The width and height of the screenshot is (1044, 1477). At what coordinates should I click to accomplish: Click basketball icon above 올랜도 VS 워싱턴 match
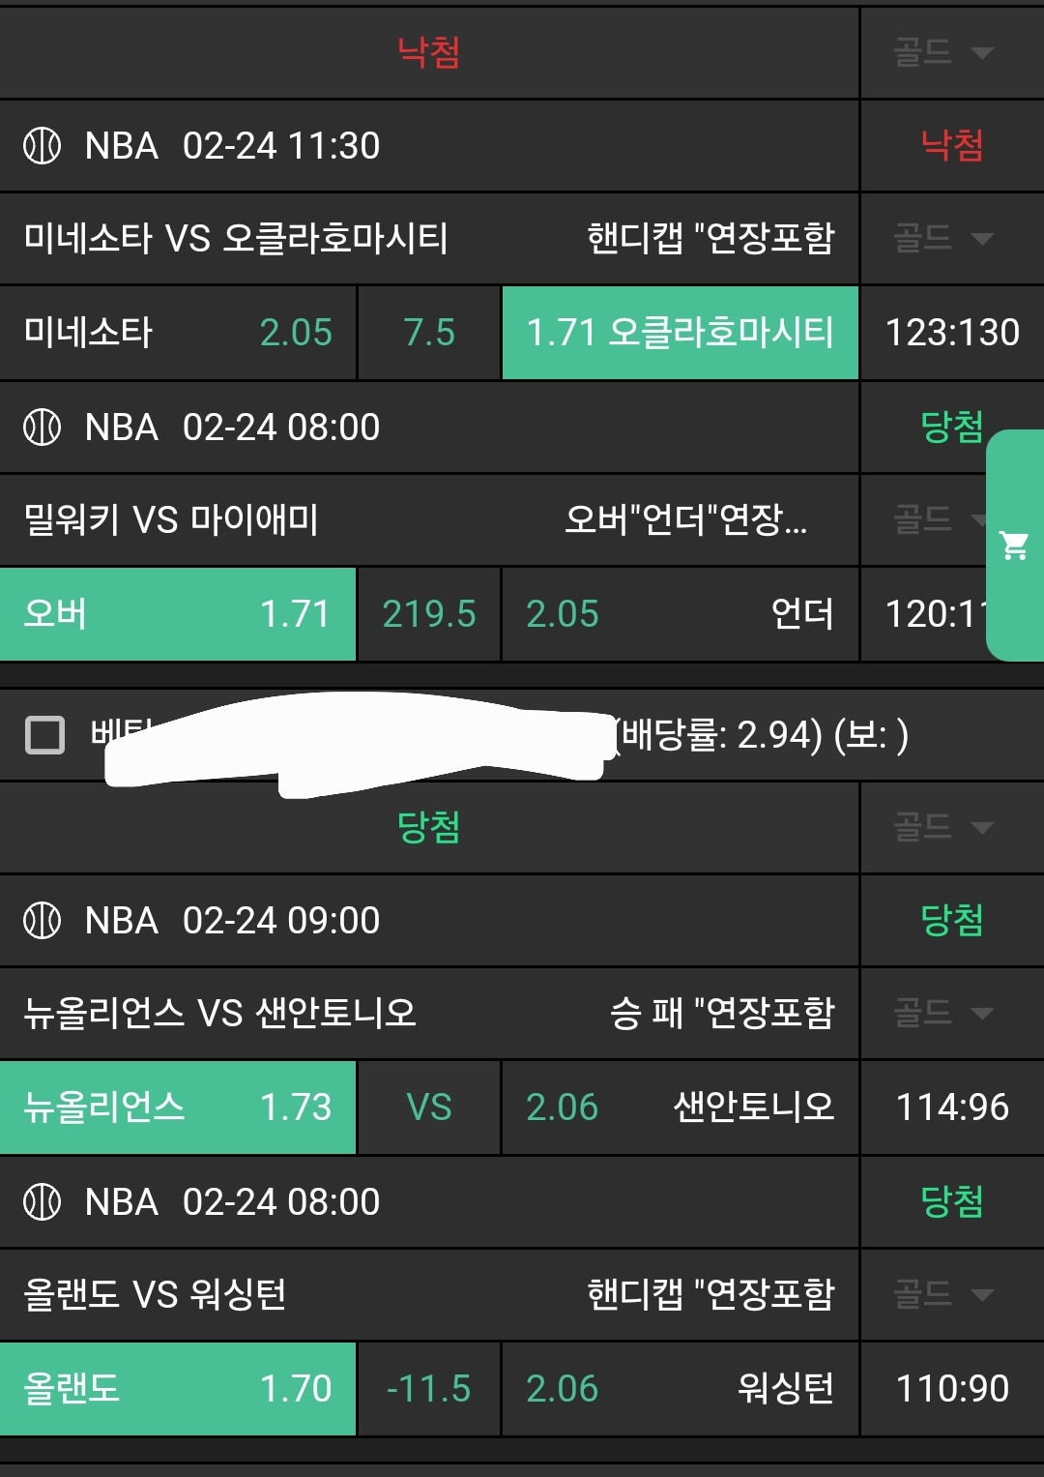[x=42, y=1201]
